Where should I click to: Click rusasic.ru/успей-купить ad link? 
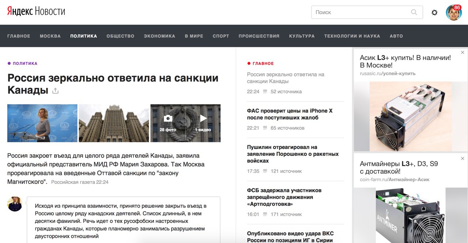(x=388, y=74)
